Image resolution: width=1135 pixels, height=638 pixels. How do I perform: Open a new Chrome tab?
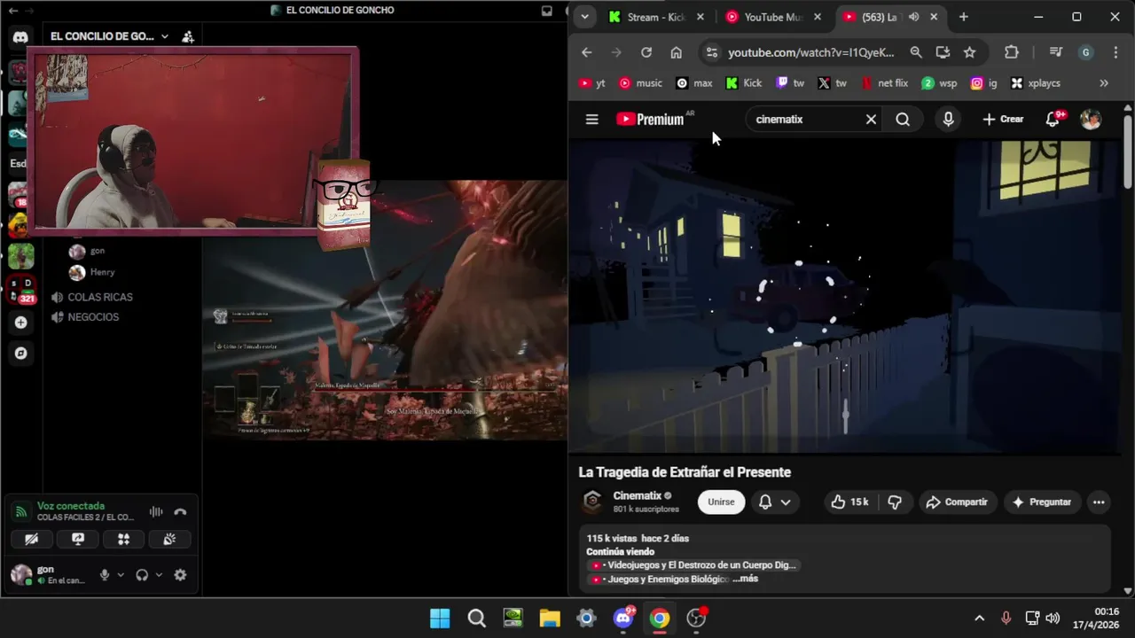click(x=963, y=17)
